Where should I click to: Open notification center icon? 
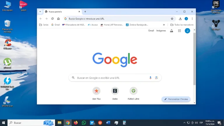click(219, 123)
